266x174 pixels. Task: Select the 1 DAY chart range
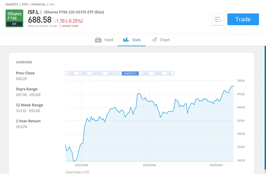(x=71, y=74)
